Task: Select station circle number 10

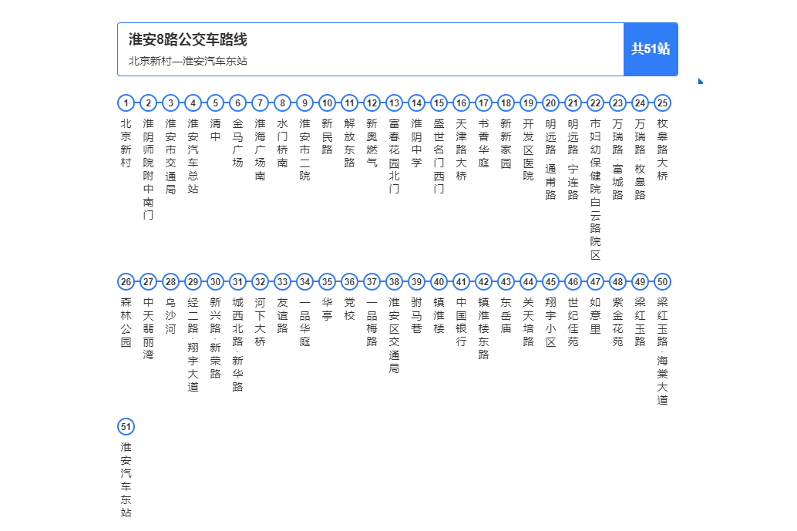Action: (x=328, y=103)
